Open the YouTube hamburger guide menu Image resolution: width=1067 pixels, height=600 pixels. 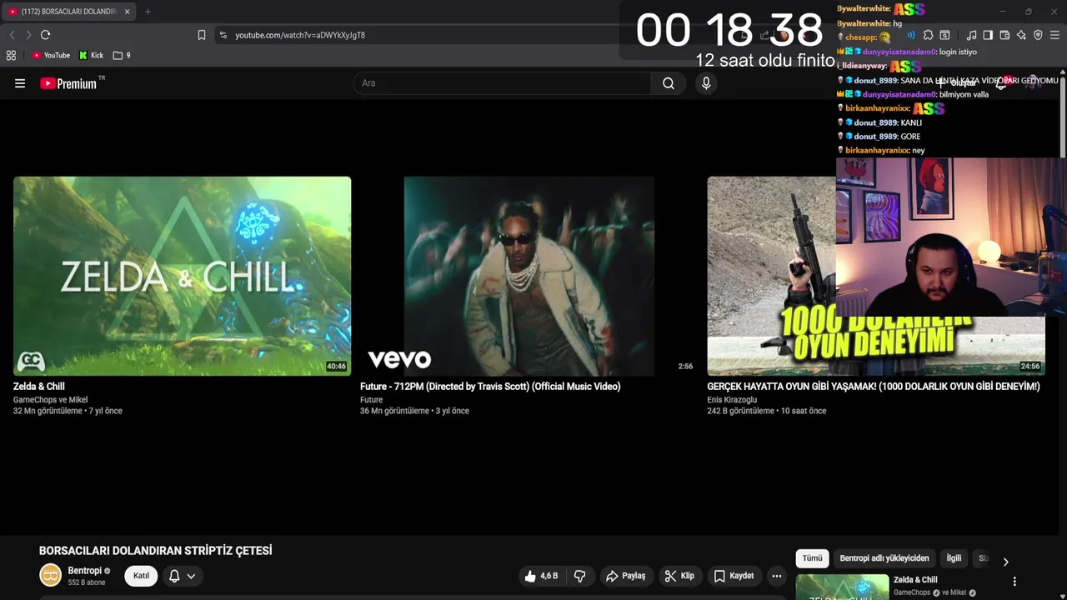(20, 83)
